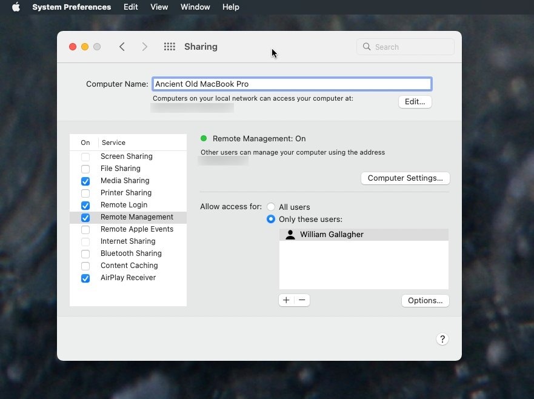
Task: Choose the Only these users option
Action: pos(271,219)
